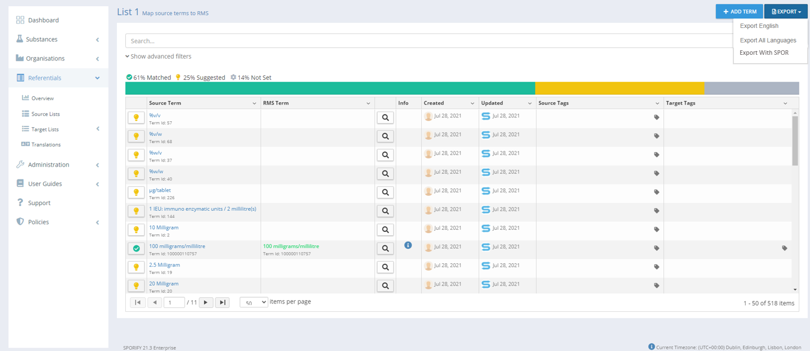810x351 pixels.
Task: Click the lightbulb icon for 10 Milligram row
Action: tap(136, 230)
